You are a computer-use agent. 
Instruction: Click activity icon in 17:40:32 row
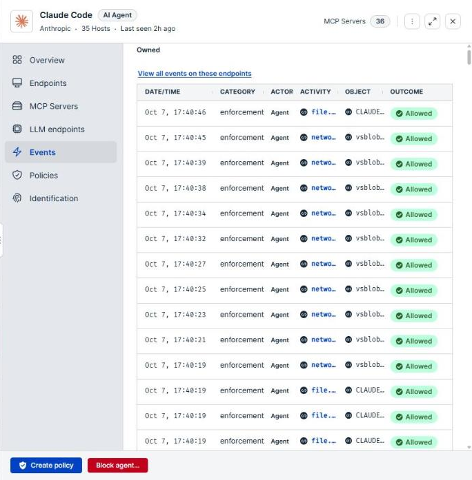pos(304,238)
